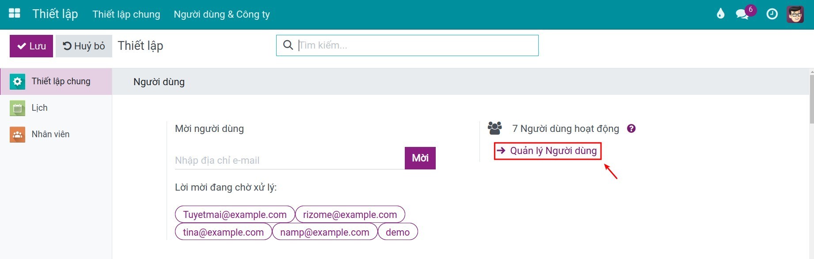This screenshot has height=259, width=814.
Task: Switch to Thiết lập chung sidebar tab
Action: pos(56,82)
